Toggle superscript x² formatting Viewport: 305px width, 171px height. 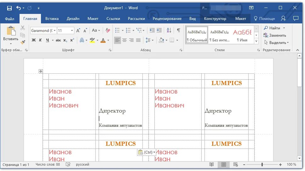pos(72,40)
